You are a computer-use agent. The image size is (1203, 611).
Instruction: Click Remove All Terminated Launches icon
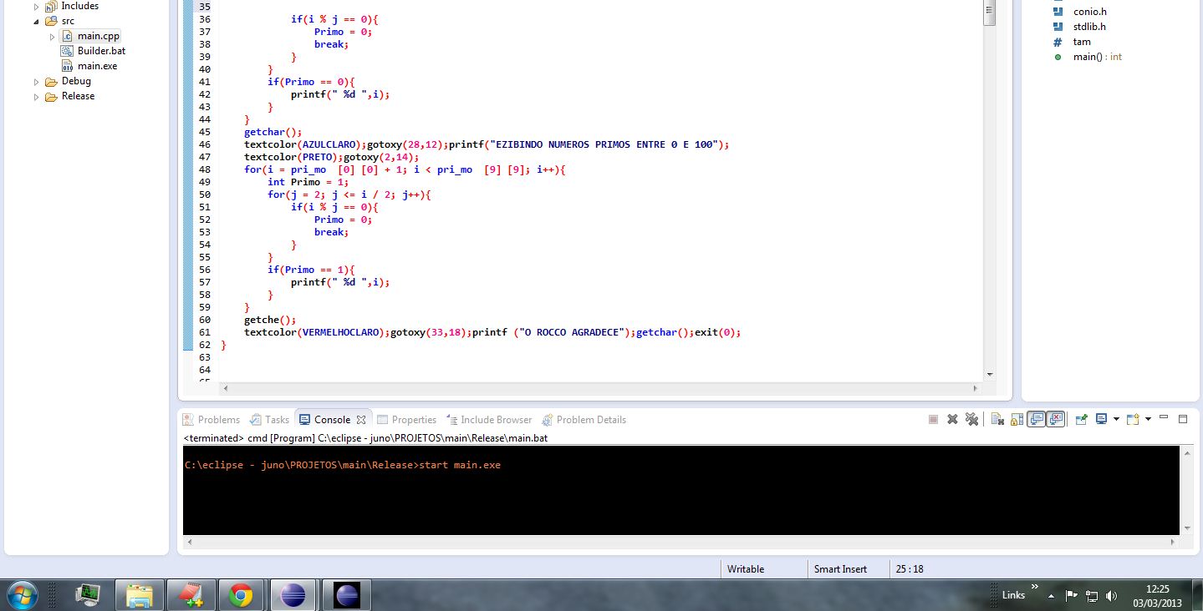[x=971, y=419]
